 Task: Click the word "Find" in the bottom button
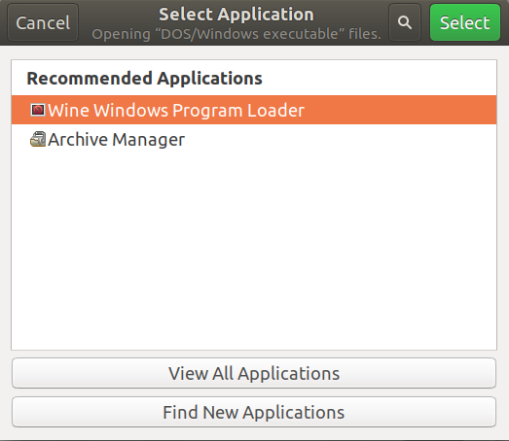[x=181, y=412]
